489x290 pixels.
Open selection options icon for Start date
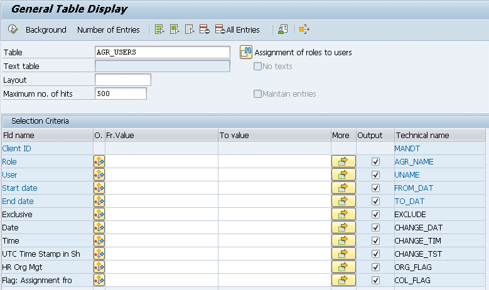99,188
